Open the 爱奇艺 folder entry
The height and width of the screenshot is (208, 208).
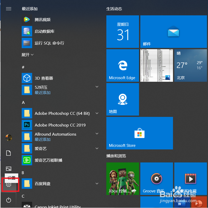pos(61,148)
